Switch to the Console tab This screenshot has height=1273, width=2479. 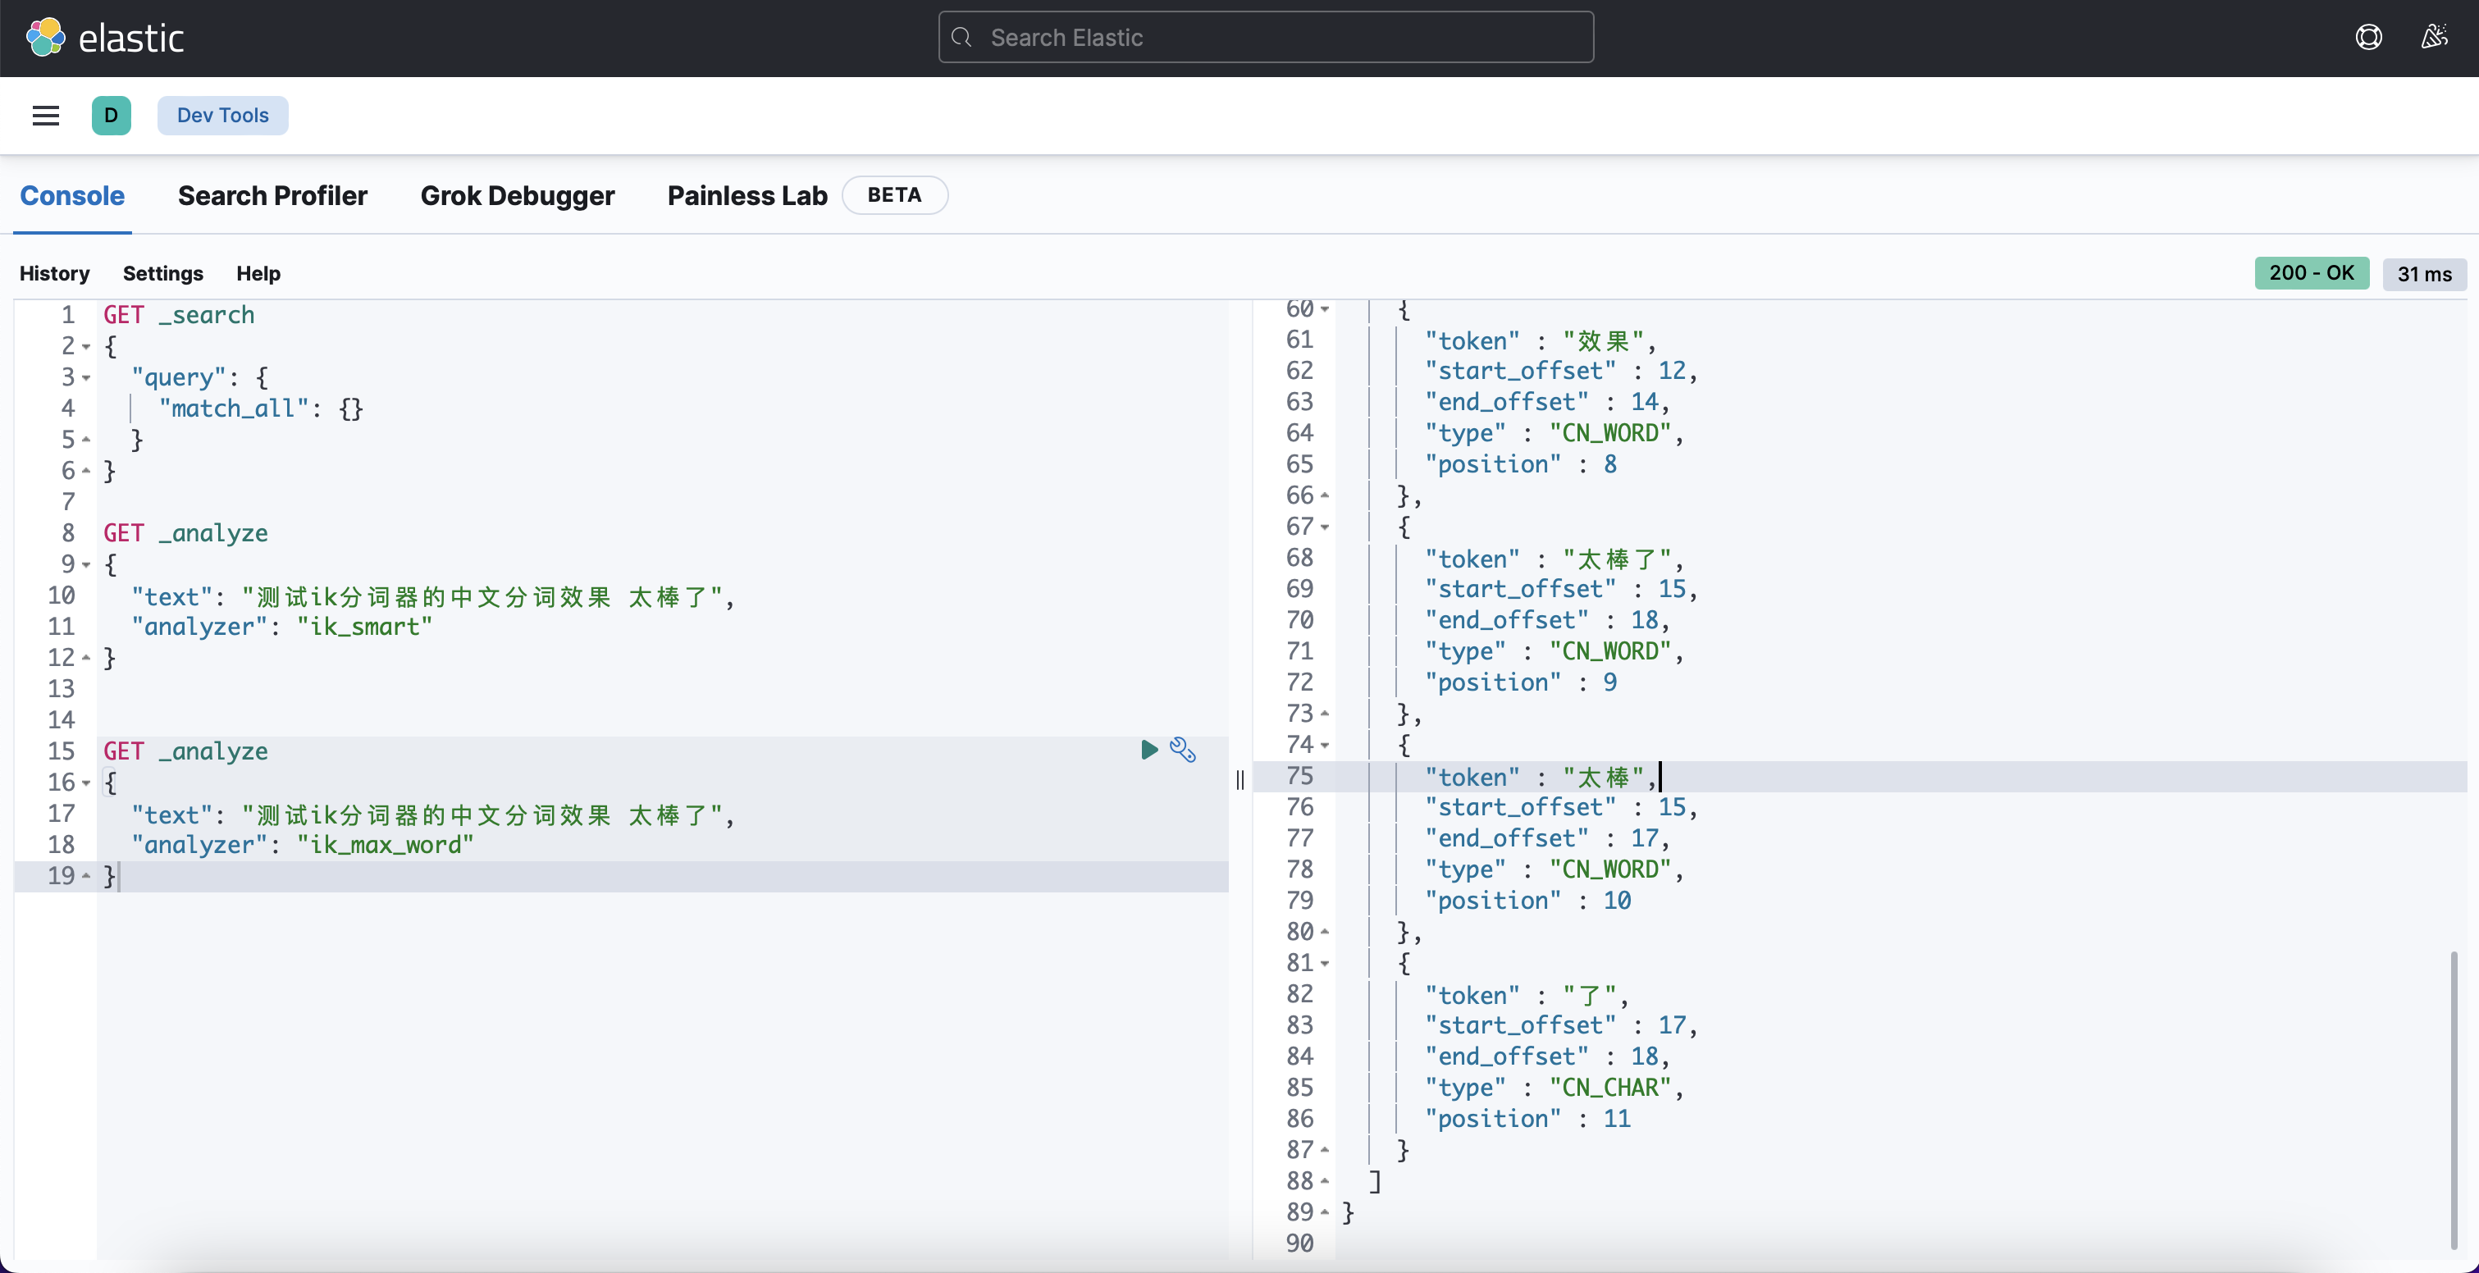point(72,195)
